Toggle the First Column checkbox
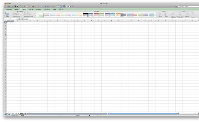 point(23,13)
